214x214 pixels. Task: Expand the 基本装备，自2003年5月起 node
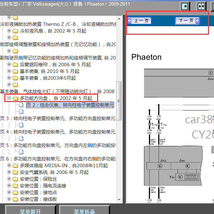[x=9, y=78]
